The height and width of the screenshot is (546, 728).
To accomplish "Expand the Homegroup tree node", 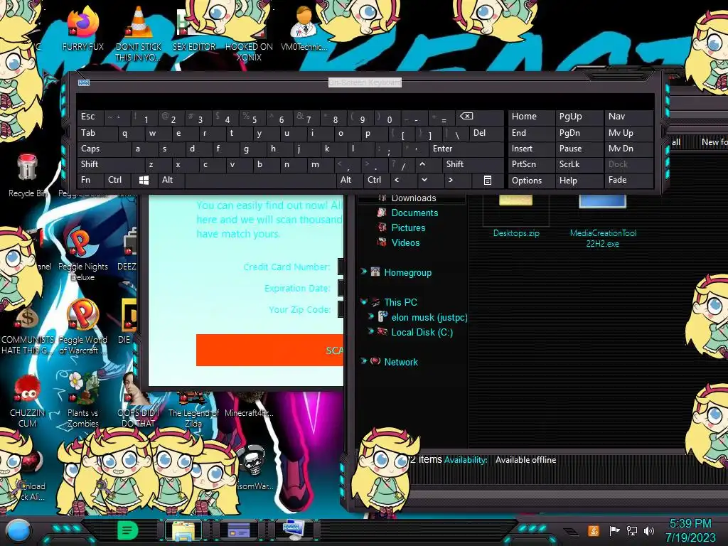I will point(363,271).
